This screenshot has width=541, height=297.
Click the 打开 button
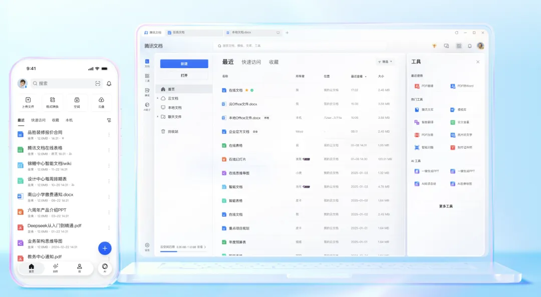[x=184, y=75]
